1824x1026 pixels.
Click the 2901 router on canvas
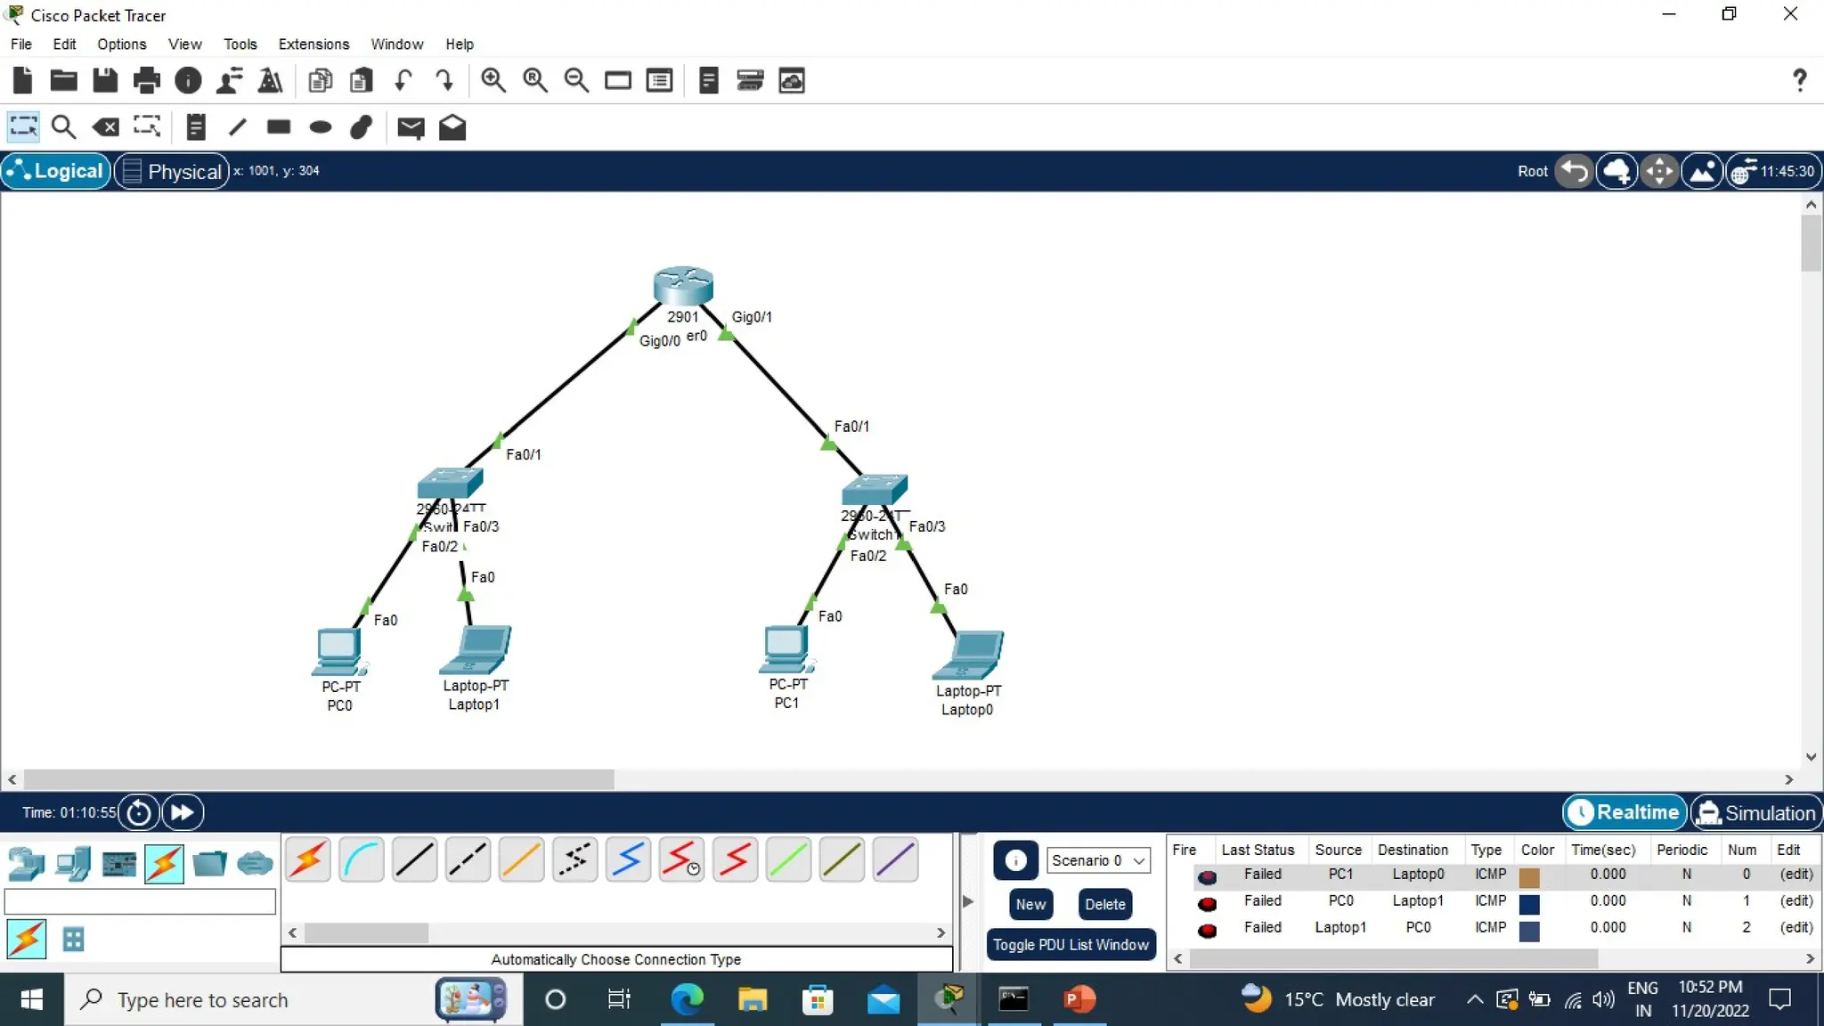(x=683, y=286)
